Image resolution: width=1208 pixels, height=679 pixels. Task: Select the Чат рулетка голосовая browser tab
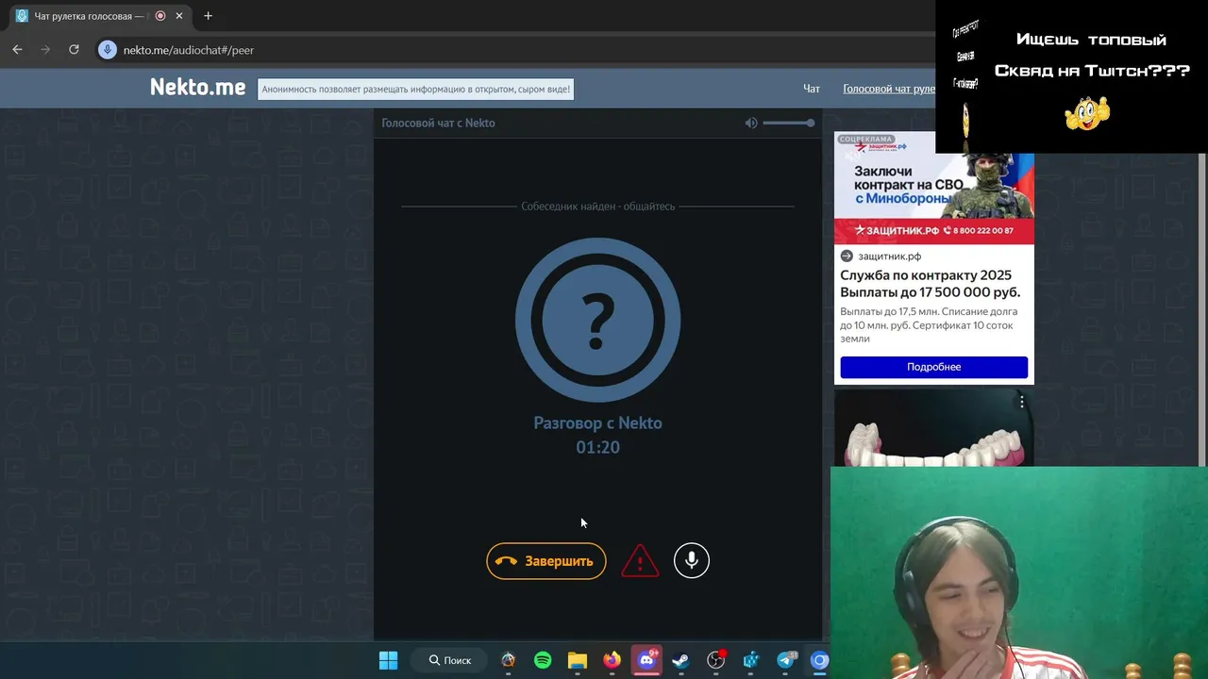(x=89, y=16)
